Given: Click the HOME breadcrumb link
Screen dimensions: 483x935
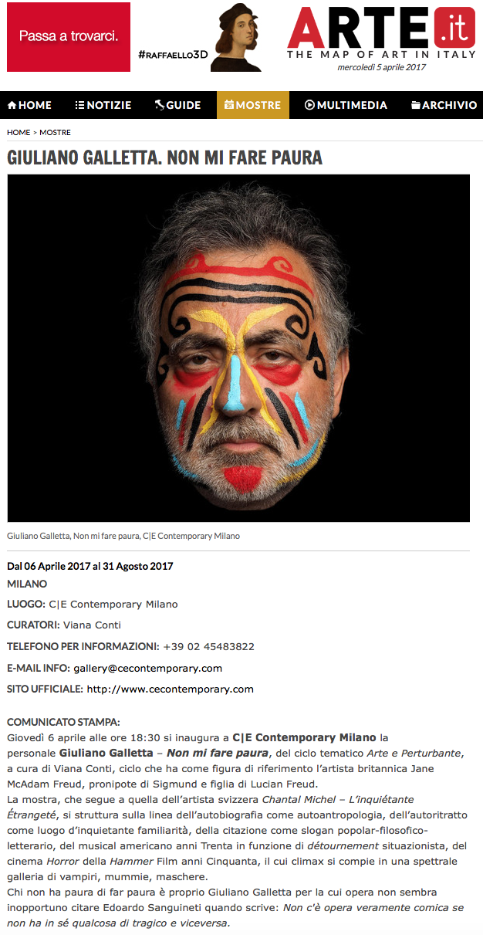Looking at the screenshot, I should [19, 133].
